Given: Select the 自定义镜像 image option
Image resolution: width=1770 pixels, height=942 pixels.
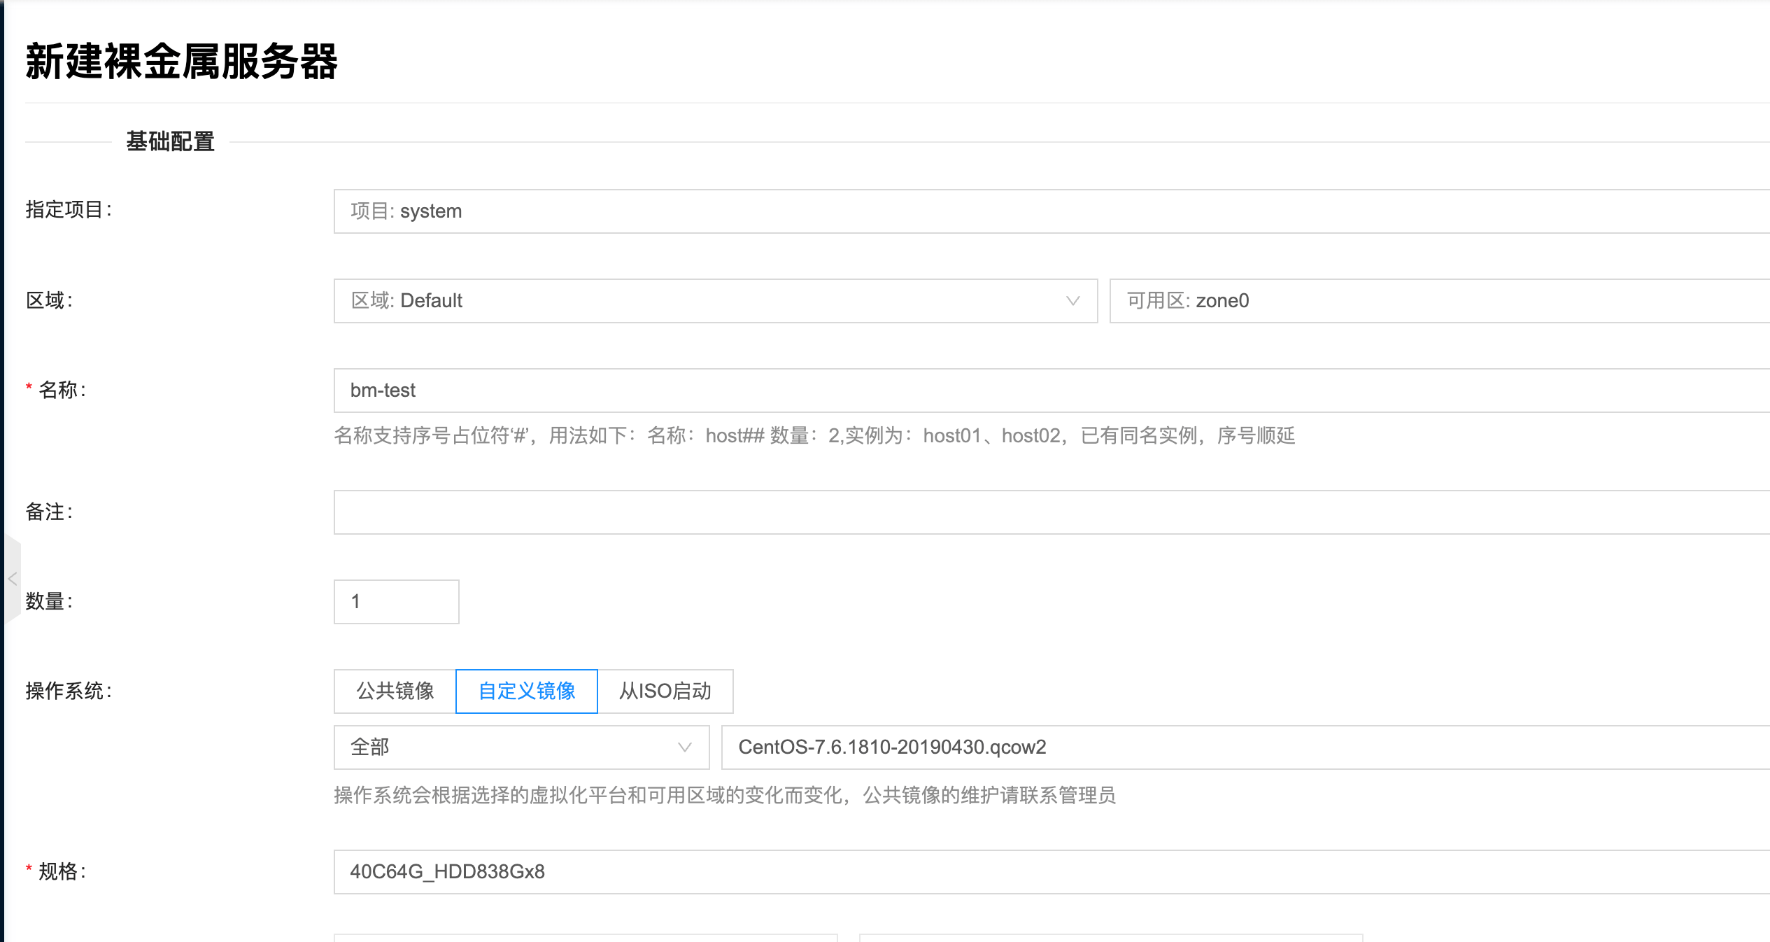Looking at the screenshot, I should tap(526, 691).
